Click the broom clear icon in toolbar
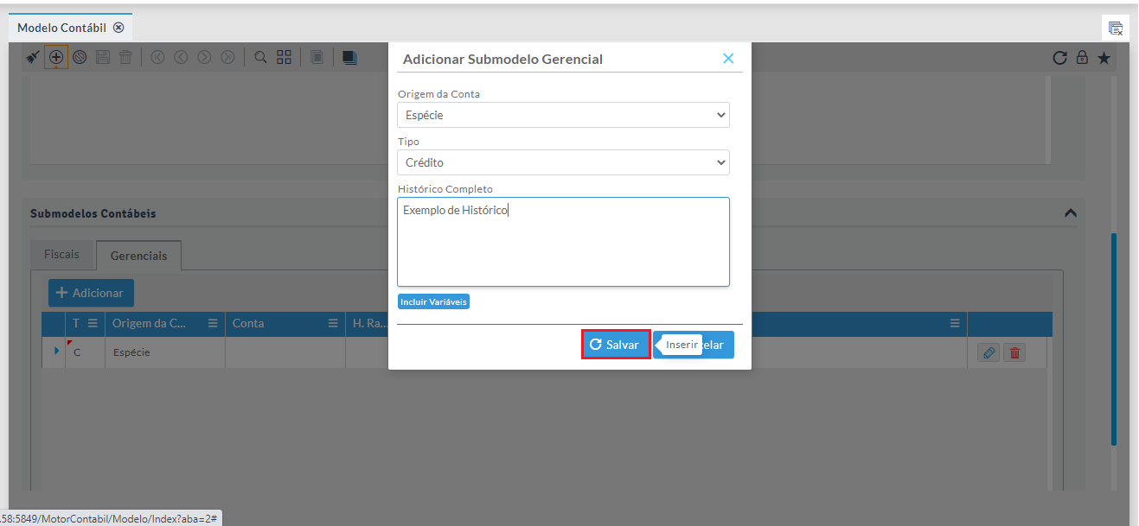Image resolution: width=1139 pixels, height=526 pixels. (x=33, y=57)
